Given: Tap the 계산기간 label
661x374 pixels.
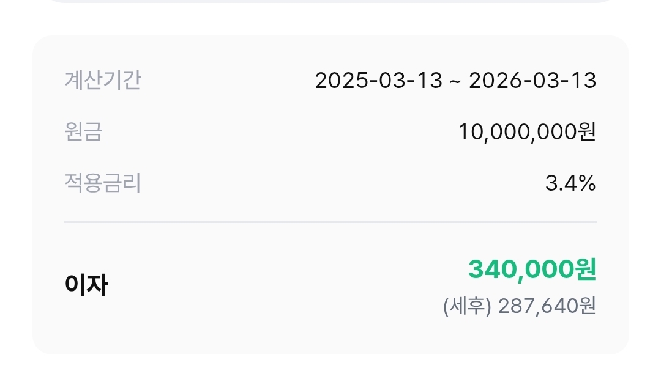Looking at the screenshot, I should coord(103,81).
